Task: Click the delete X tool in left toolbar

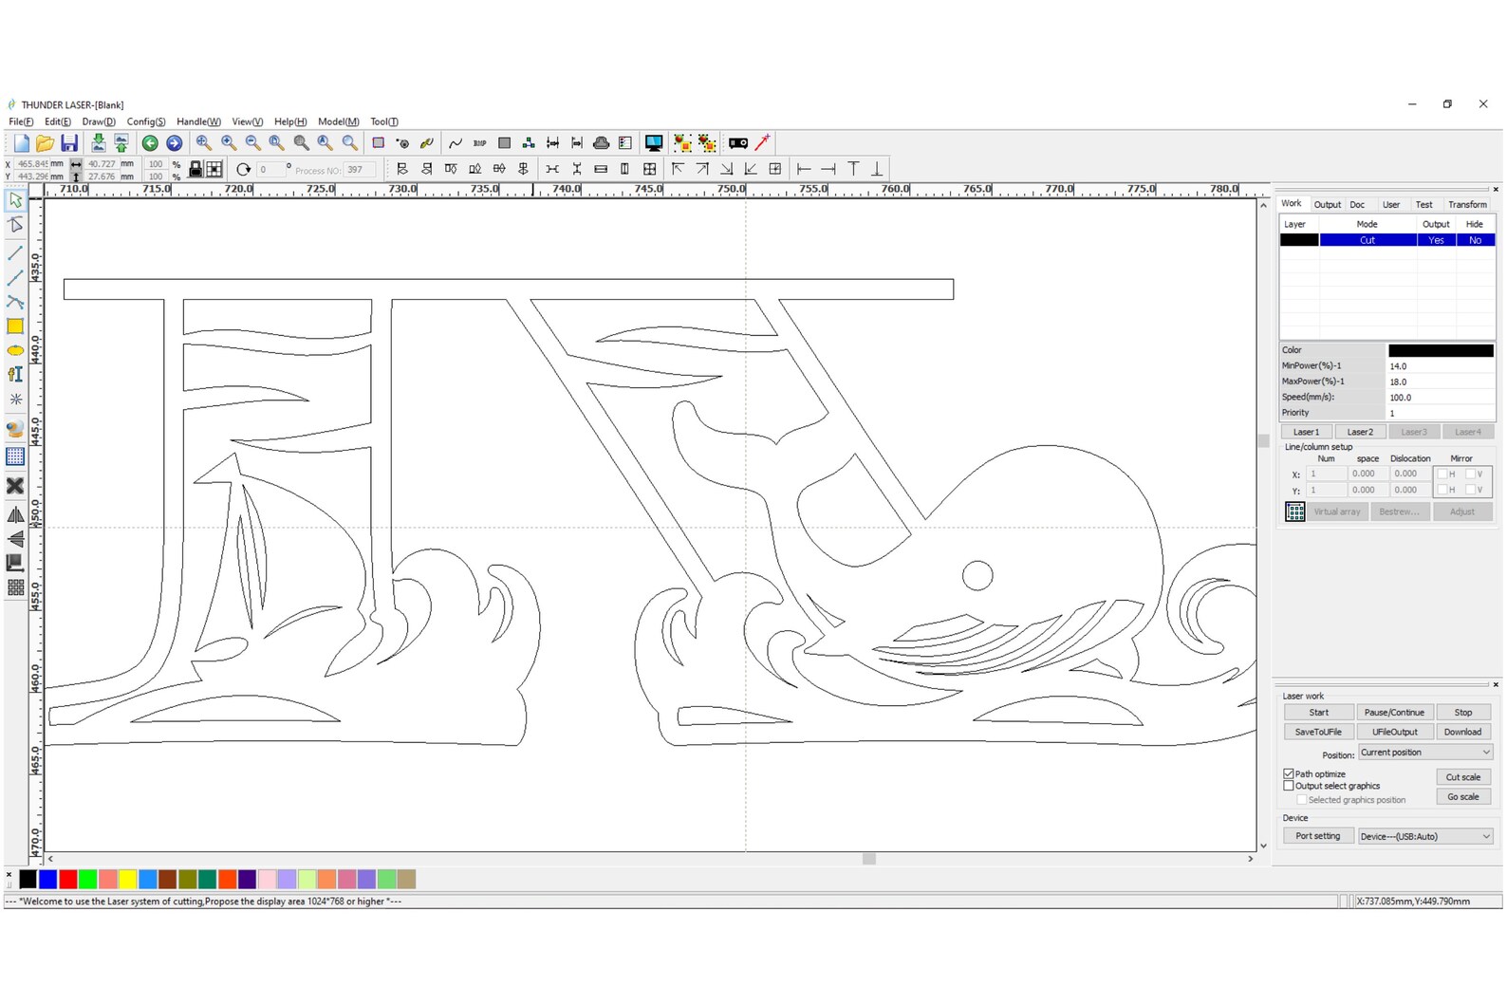Action: [x=15, y=486]
